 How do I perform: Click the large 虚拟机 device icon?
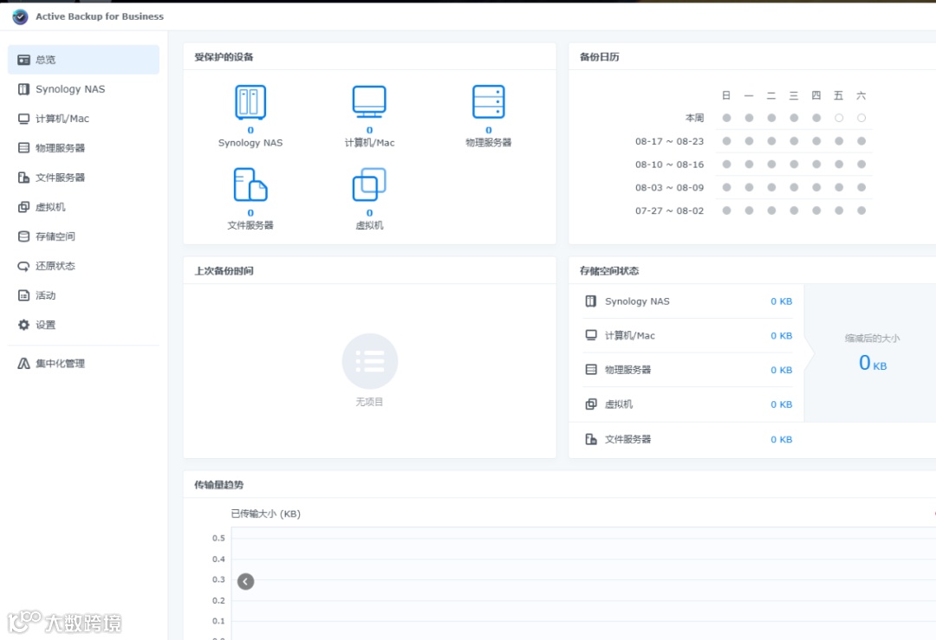pyautogui.click(x=369, y=184)
